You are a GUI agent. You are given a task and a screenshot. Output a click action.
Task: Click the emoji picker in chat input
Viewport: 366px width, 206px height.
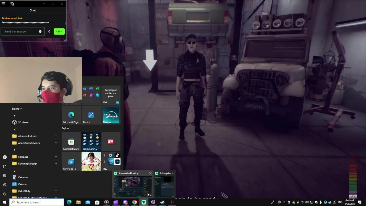[x=40, y=31]
